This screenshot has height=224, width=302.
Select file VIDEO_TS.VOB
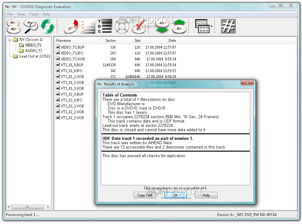[73, 59]
